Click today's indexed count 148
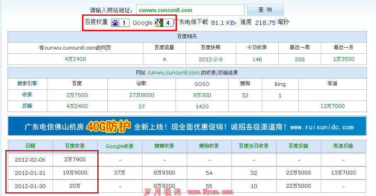Viewport: 376px width, 196px height. 257,59
